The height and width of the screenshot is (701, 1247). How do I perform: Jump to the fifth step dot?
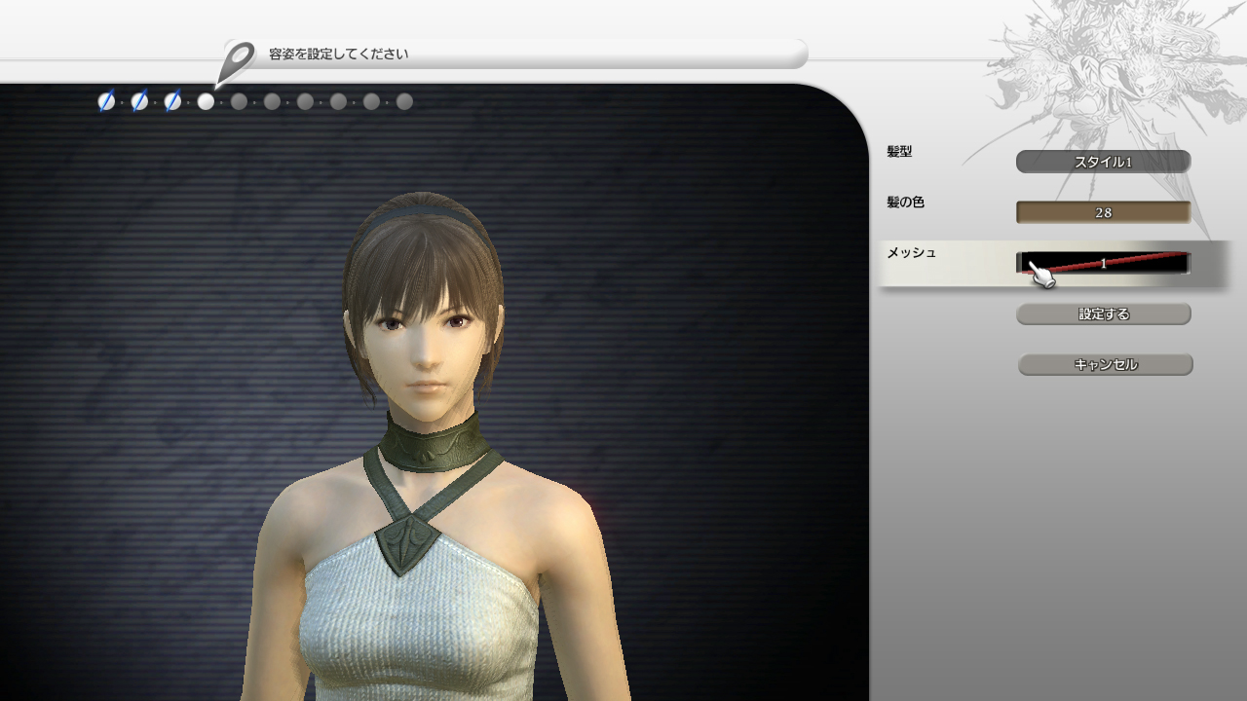pos(239,101)
